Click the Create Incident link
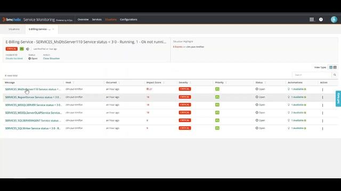 tap(14, 58)
